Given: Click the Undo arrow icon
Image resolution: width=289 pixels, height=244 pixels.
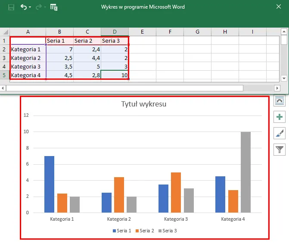Looking at the screenshot, I should pos(23,7).
